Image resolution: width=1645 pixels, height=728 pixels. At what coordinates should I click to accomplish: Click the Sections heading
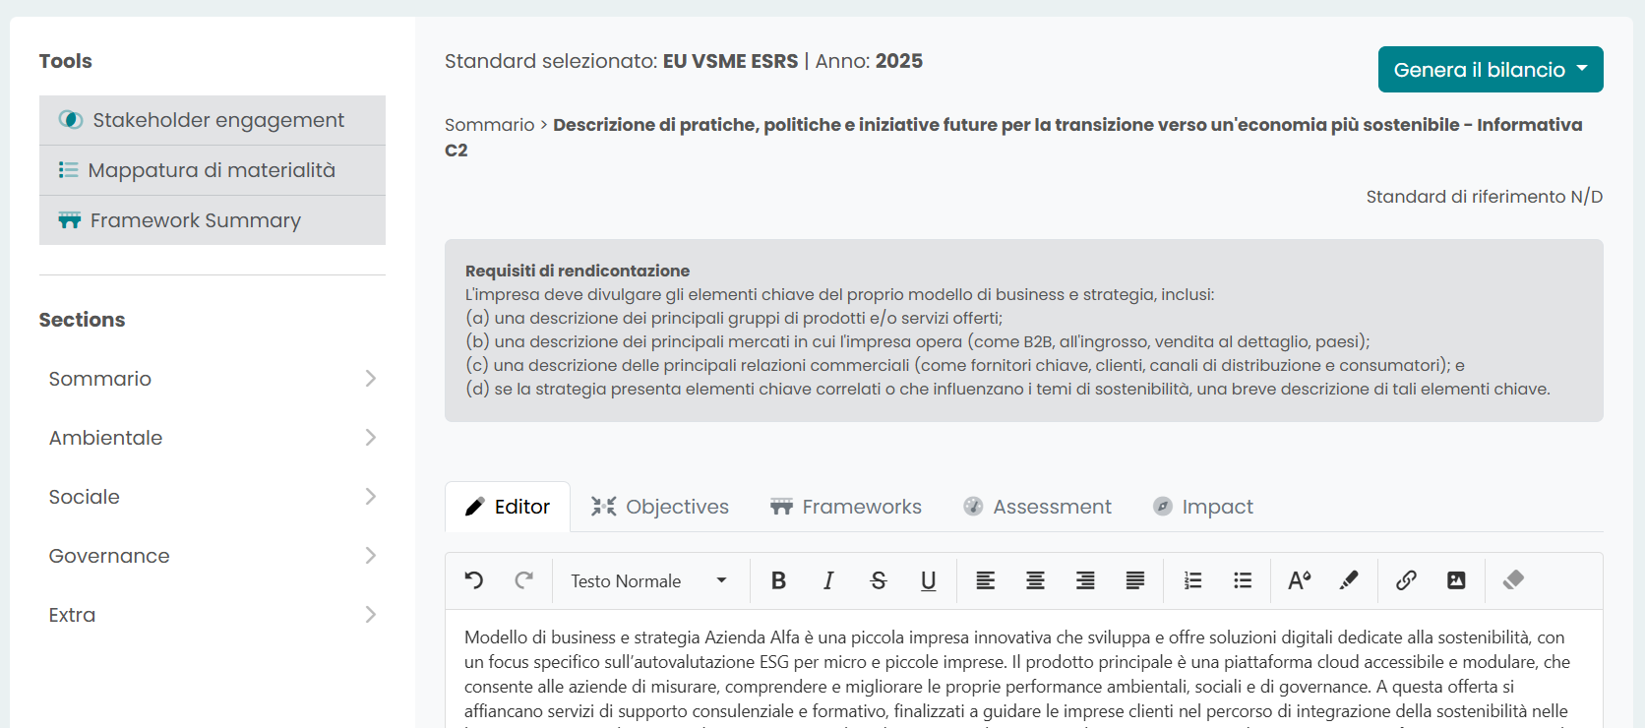[83, 320]
